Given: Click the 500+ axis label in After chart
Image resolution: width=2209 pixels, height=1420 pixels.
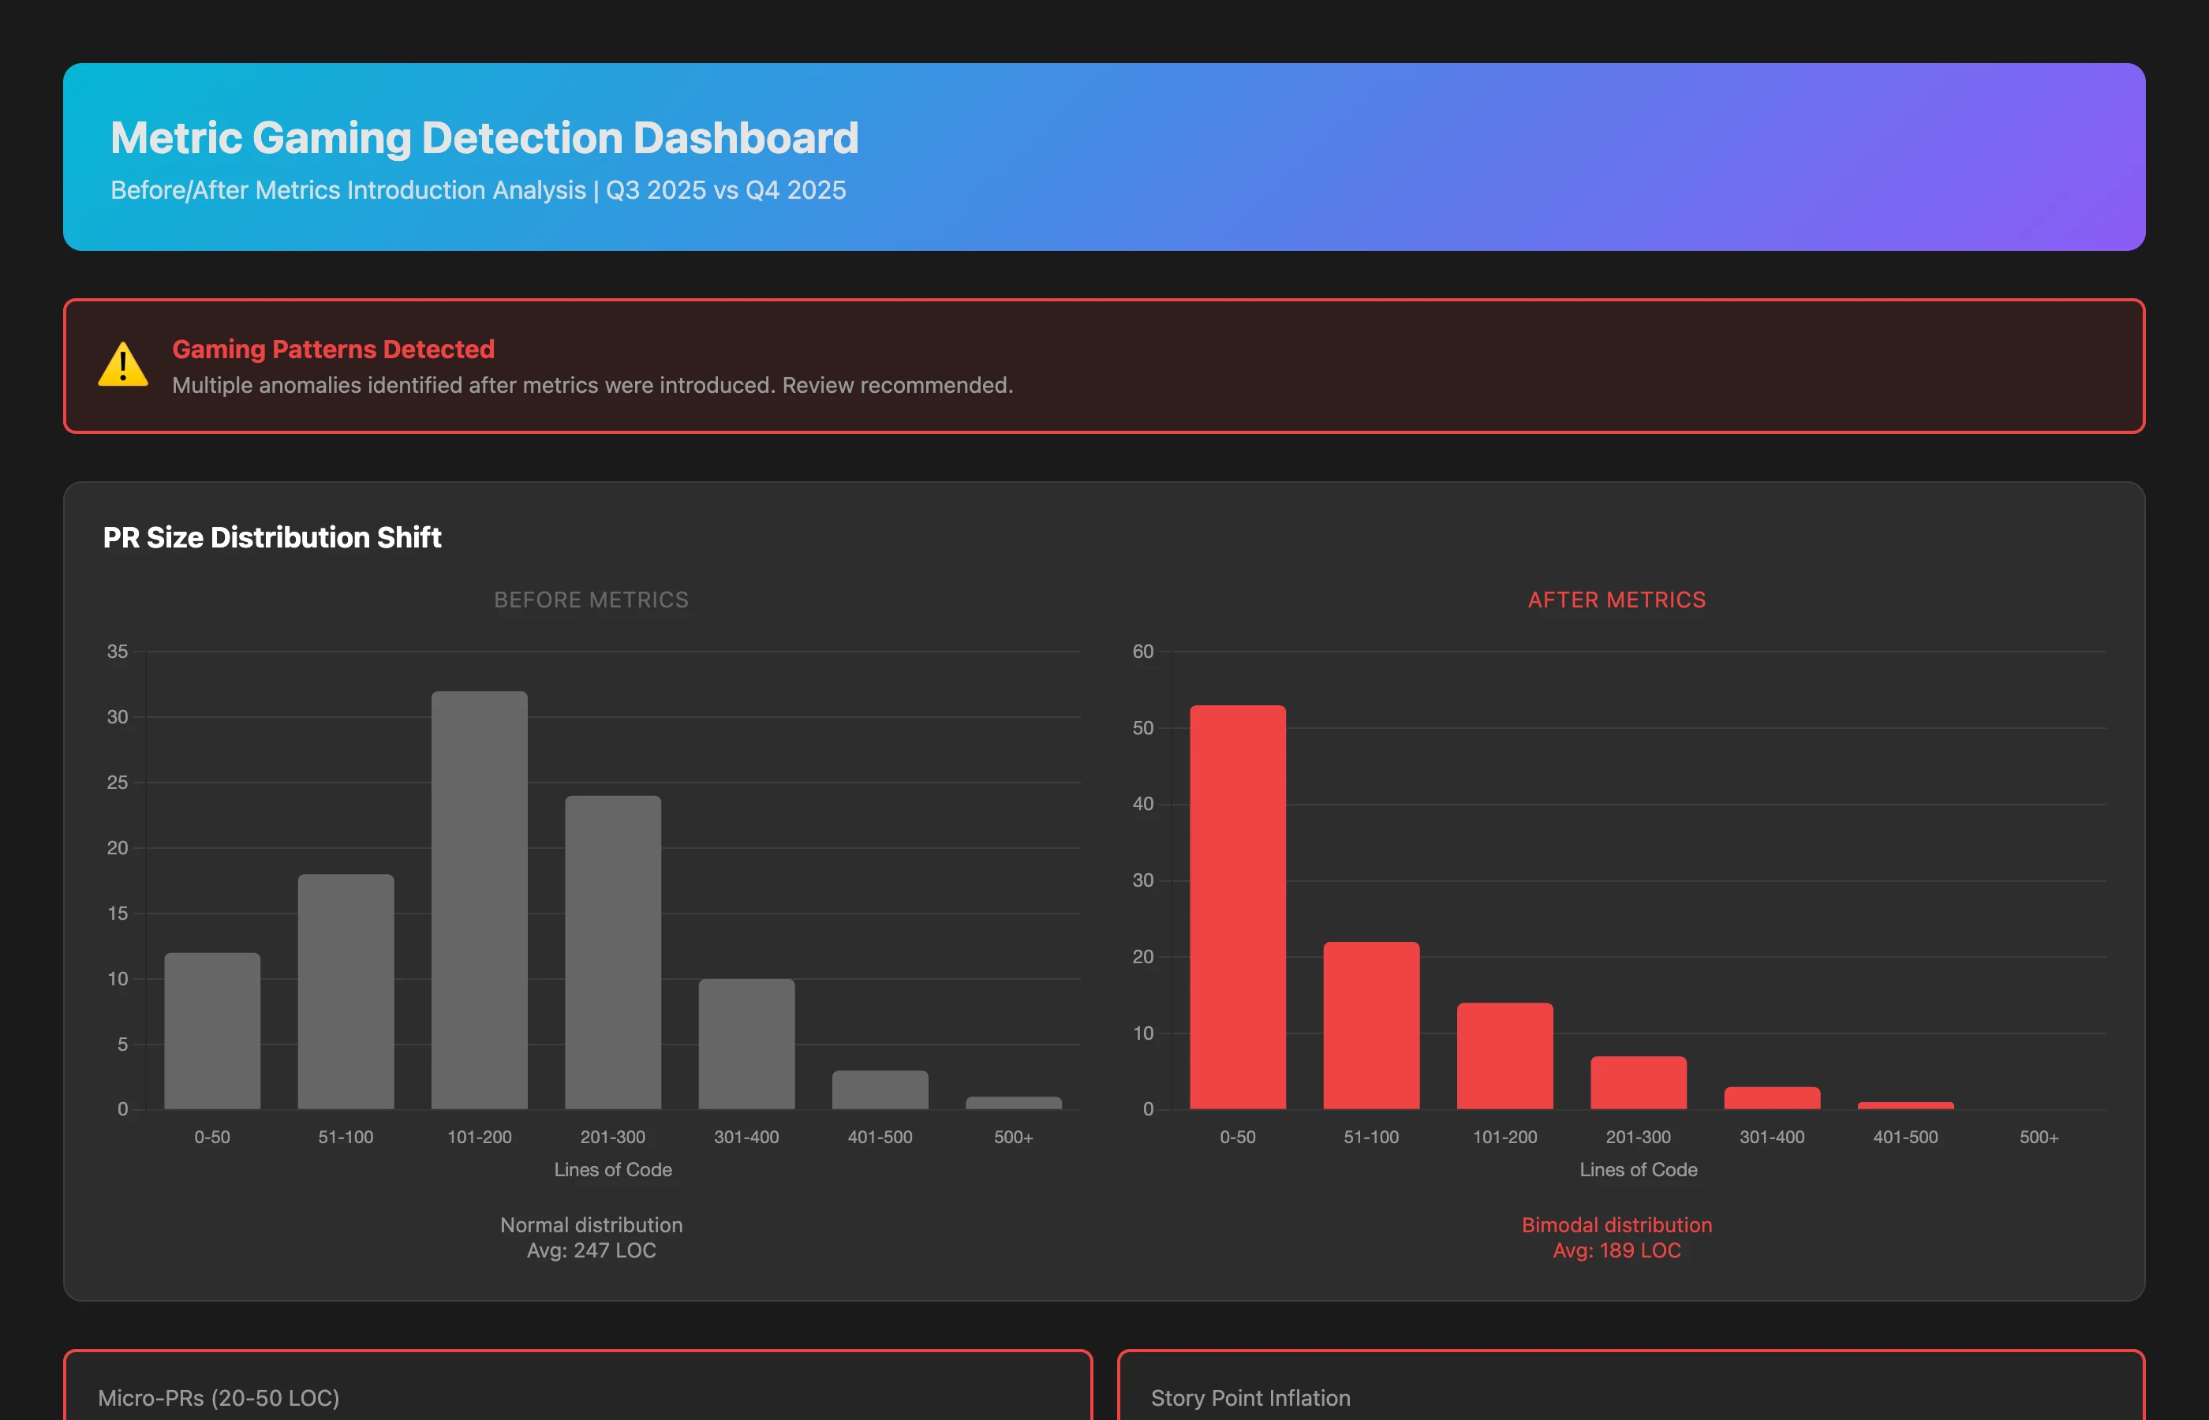Looking at the screenshot, I should pos(2039,1138).
